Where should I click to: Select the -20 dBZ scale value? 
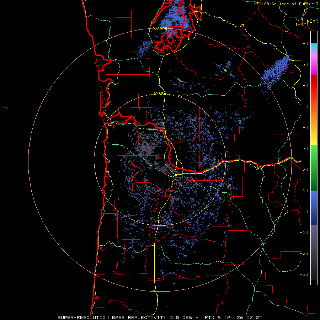pyautogui.click(x=304, y=253)
